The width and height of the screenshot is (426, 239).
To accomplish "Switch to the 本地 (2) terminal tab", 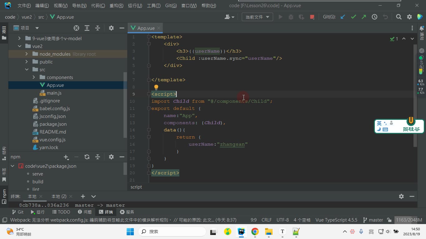I will [59, 196].
